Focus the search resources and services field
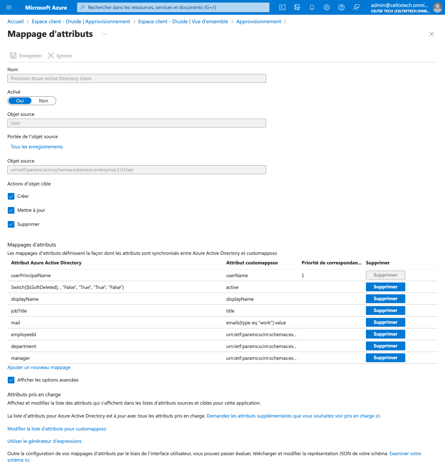Screen dimensions: 445x469 tap(173, 7)
